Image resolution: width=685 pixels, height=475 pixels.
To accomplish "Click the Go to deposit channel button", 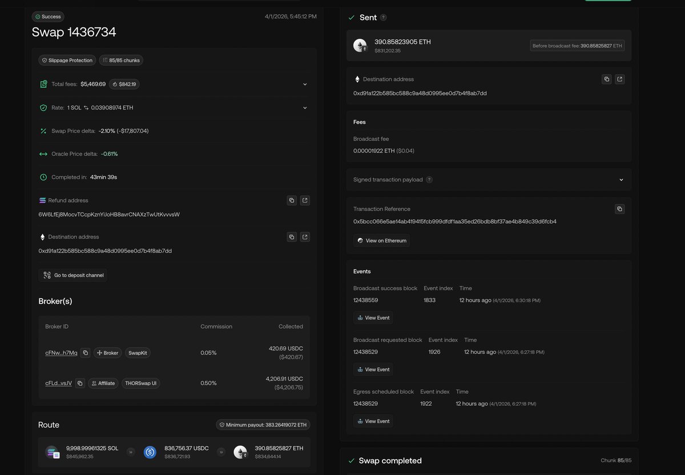I will [73, 275].
